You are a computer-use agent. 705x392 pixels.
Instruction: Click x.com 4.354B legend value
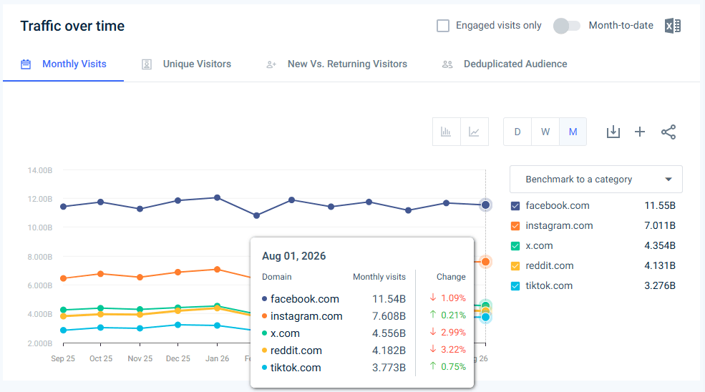pos(660,246)
